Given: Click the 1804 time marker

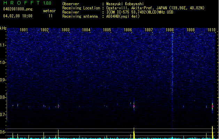Looking at the screenshot, I should [86, 30].
